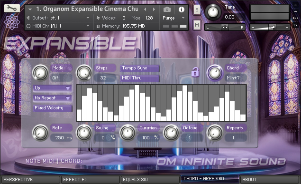
Task: Go to the previous instrument with the left arrow
Action: (x=145, y=9)
